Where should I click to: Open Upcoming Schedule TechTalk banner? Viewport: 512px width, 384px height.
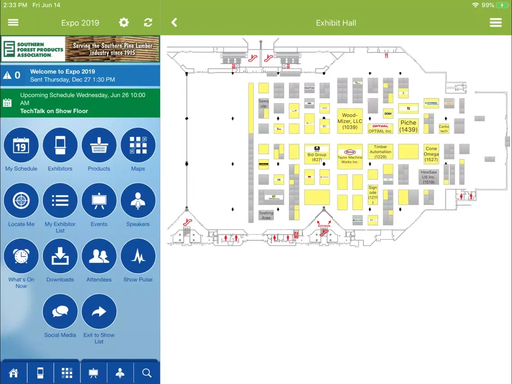pos(80,103)
